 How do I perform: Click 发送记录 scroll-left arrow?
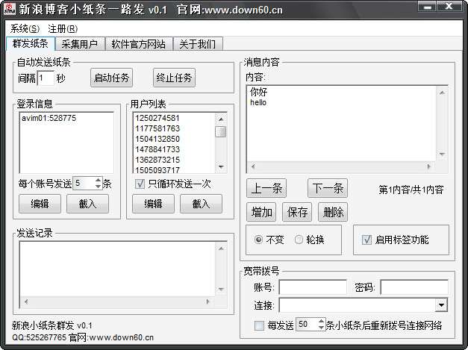pos(26,301)
